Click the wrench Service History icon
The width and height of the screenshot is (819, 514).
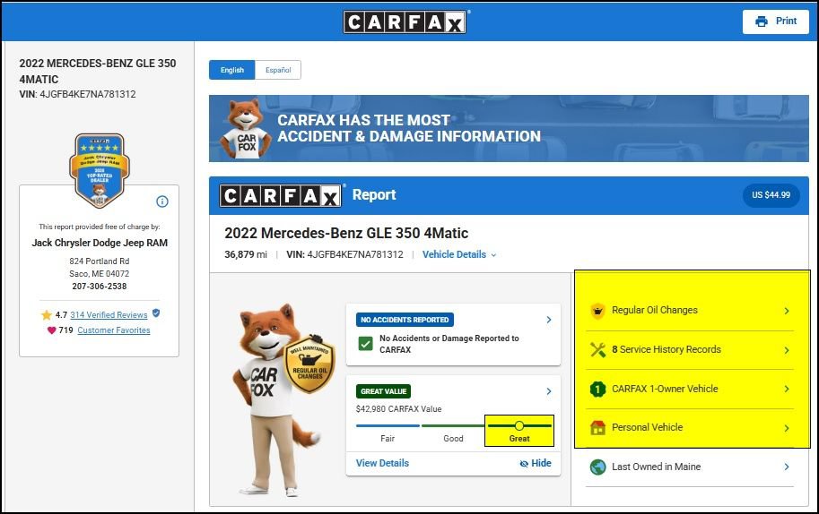pyautogui.click(x=597, y=350)
